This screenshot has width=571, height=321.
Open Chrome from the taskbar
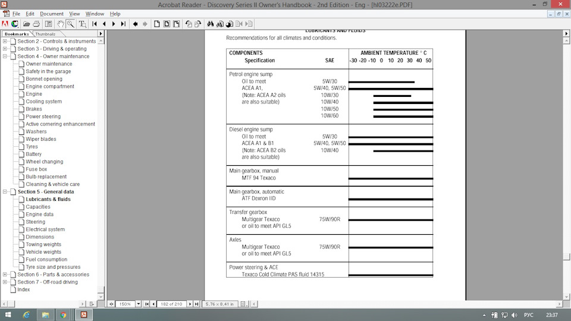pyautogui.click(x=64, y=315)
